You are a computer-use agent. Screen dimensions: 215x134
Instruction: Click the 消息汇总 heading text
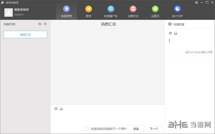[109, 24]
